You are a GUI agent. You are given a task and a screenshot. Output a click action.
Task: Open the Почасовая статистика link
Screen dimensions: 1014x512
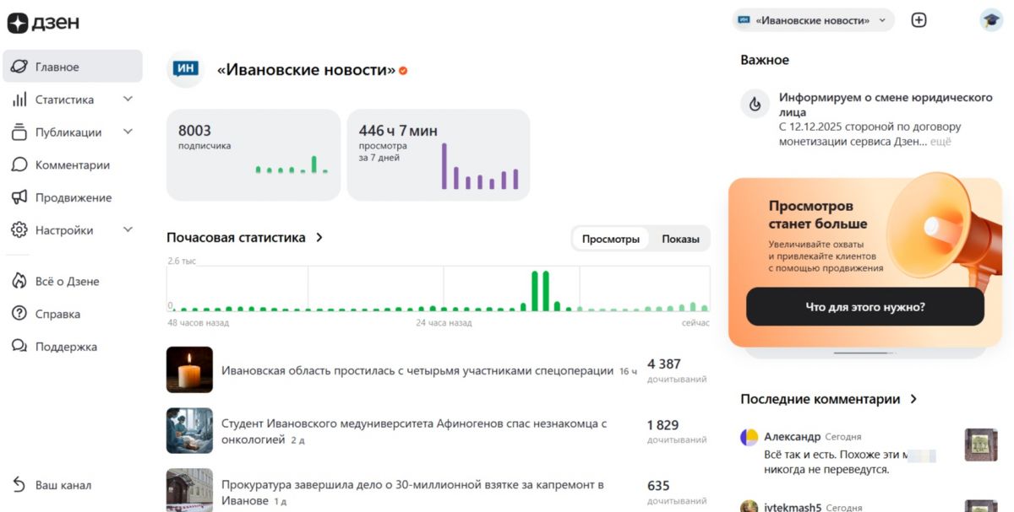pos(244,238)
